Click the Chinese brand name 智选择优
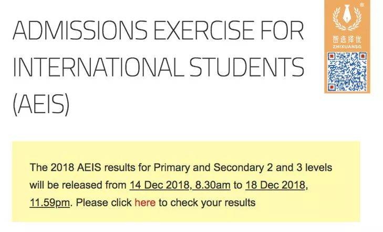The width and height of the screenshot is (383, 232). click(348, 40)
